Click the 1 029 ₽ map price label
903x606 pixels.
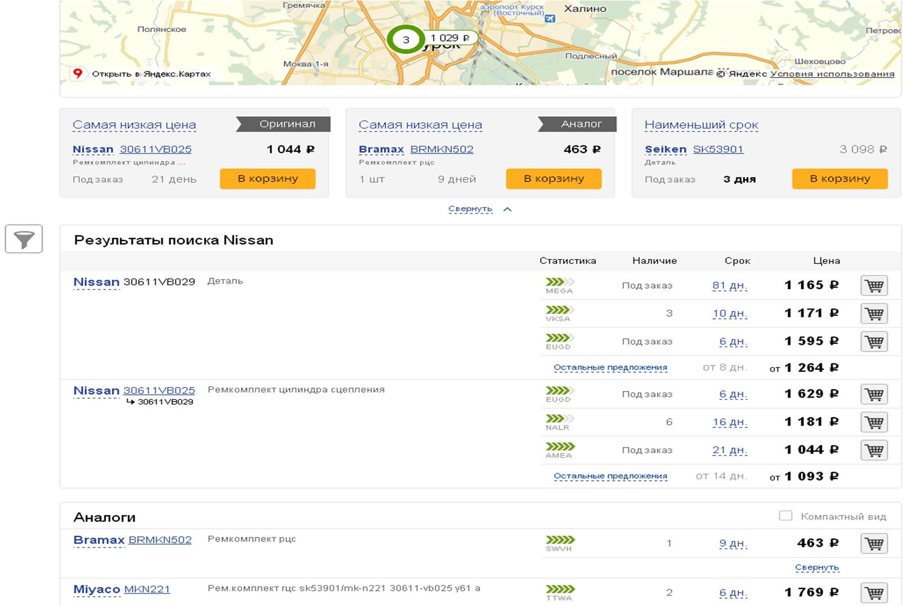450,38
